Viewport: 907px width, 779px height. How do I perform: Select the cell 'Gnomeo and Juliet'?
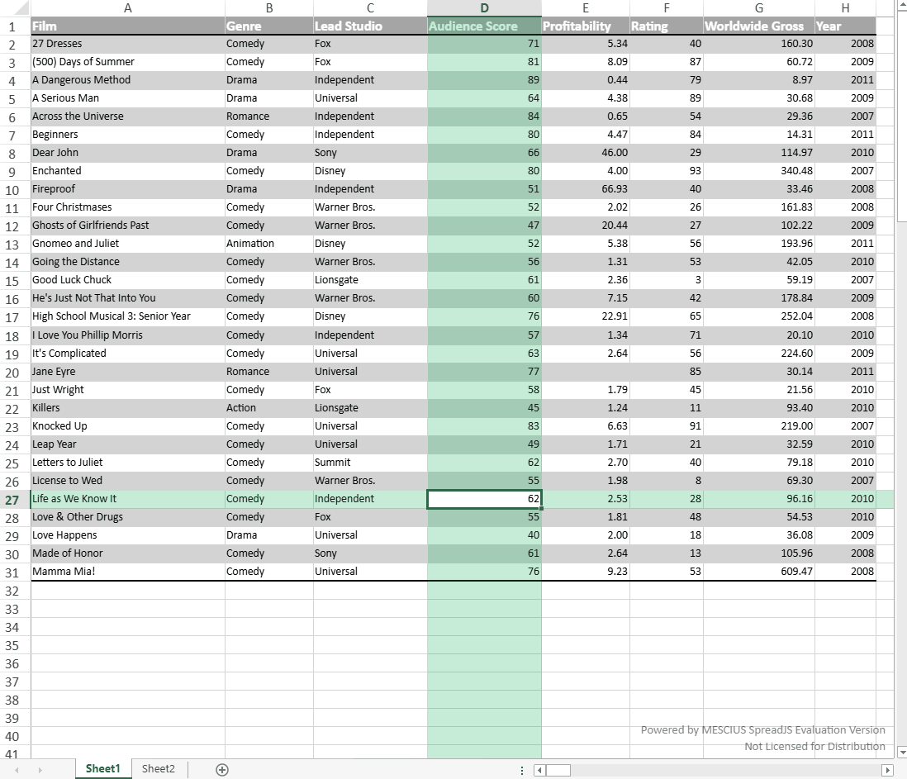coord(128,244)
